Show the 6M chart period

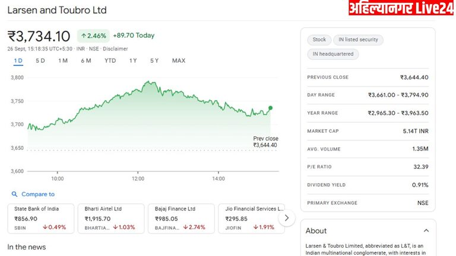tap(86, 60)
